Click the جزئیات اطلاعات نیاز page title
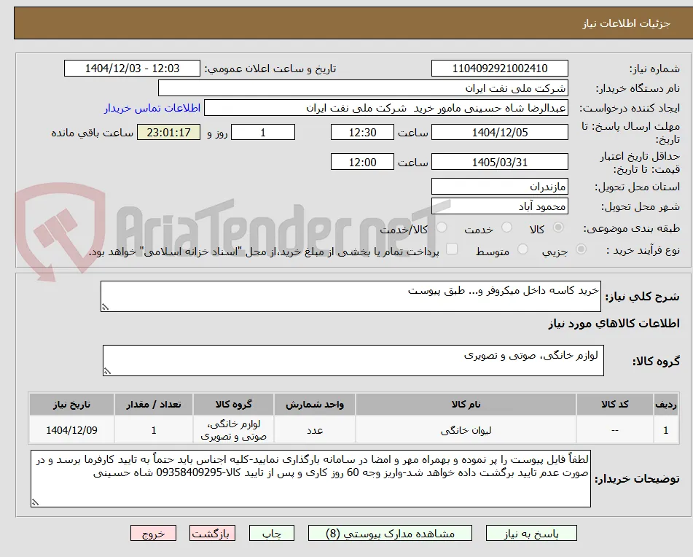Screen dimensions: 693x557 (626, 23)
